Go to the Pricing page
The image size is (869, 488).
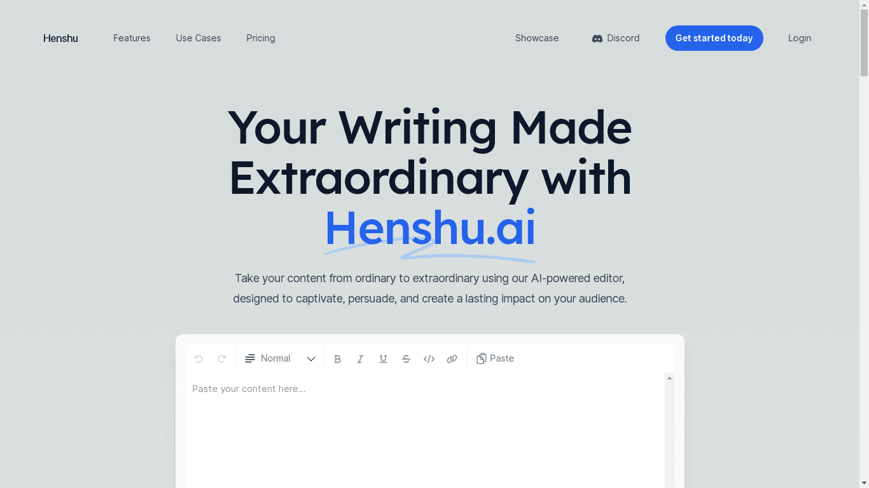[261, 38]
